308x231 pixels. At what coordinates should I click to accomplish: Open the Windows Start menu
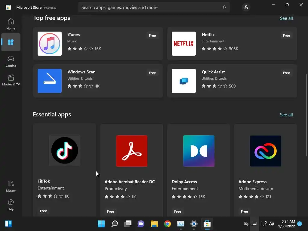point(101,224)
